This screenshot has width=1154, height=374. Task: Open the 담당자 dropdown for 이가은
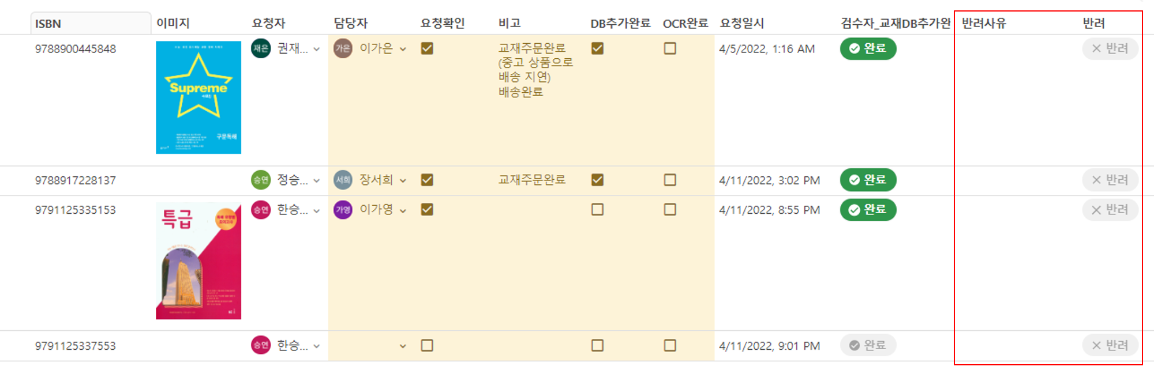point(404,49)
